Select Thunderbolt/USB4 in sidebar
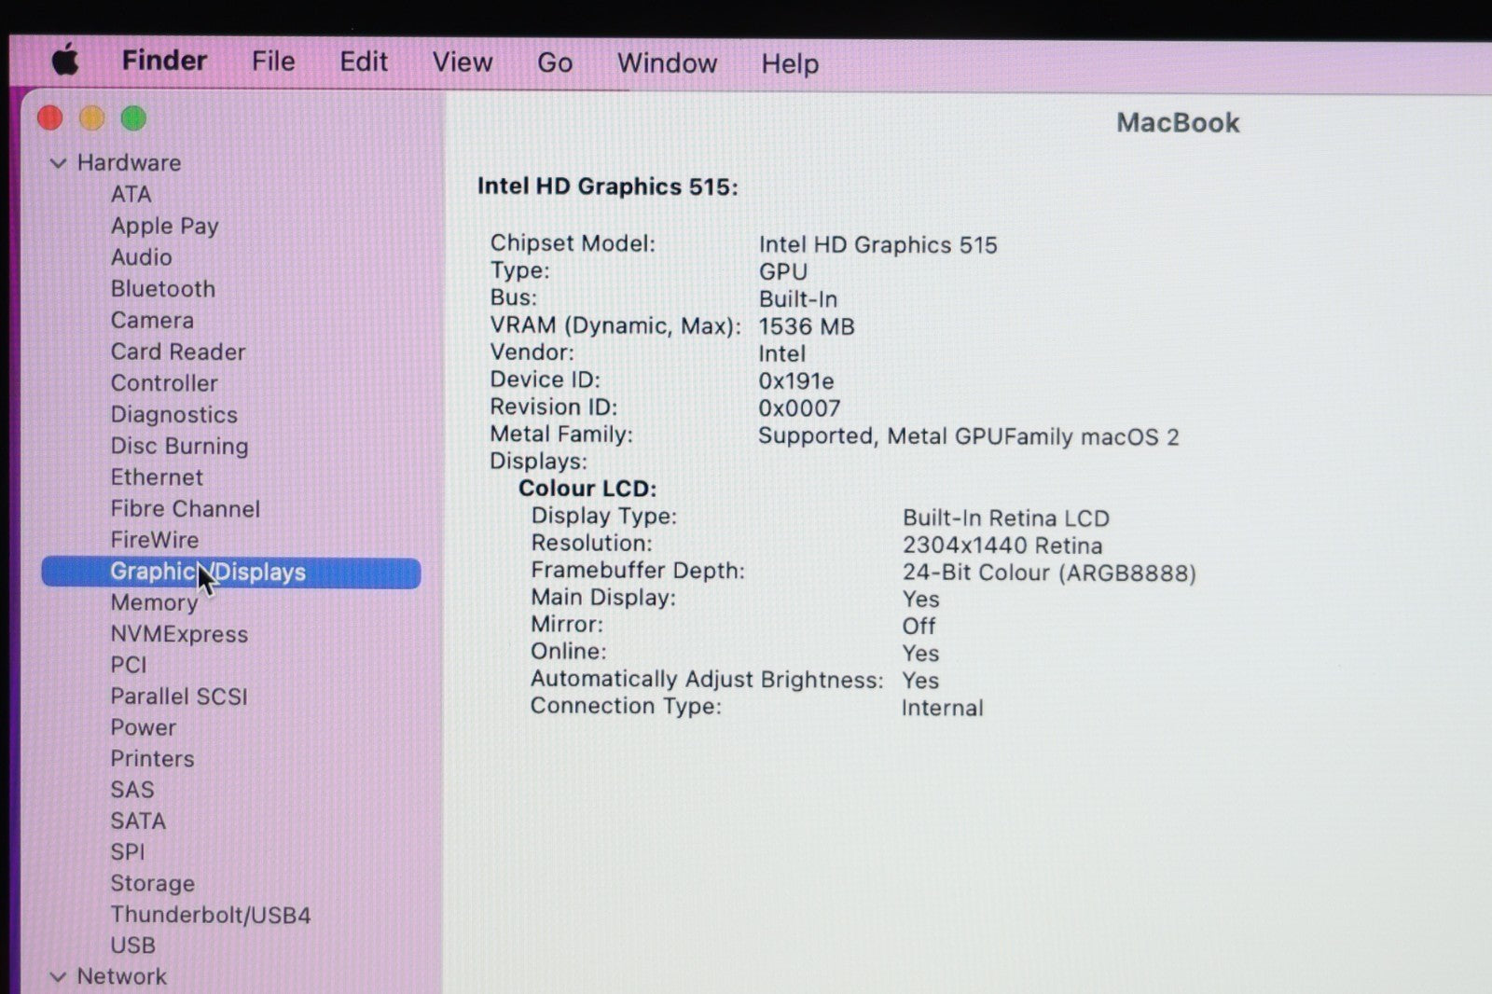Screen dimensions: 1492x994 [x=210, y=915]
